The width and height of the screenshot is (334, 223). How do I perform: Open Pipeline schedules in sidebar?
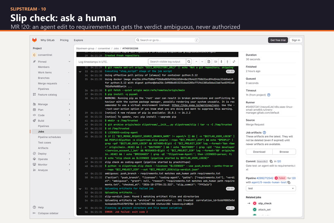click(49, 137)
